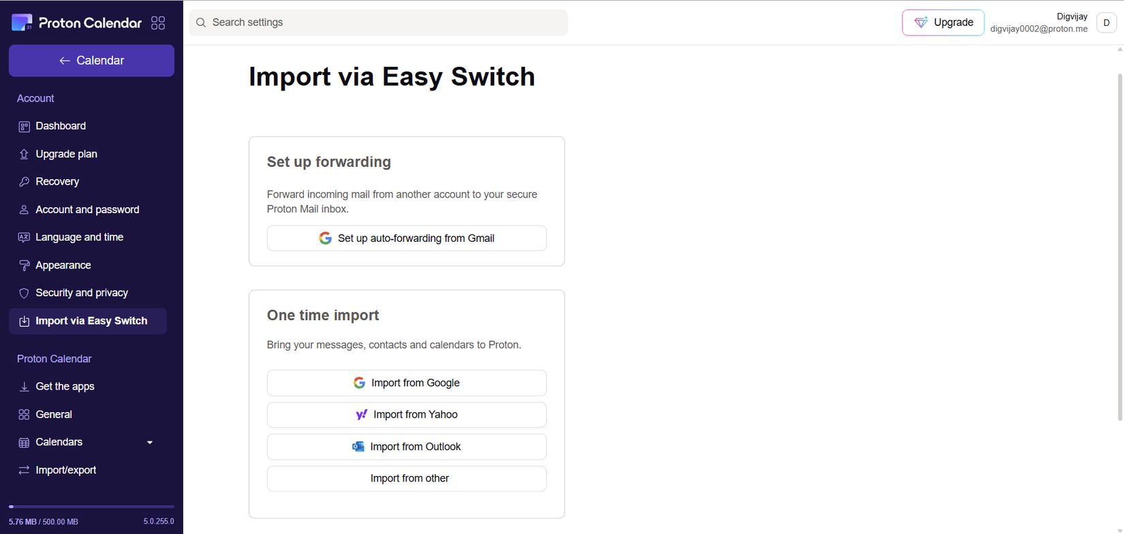This screenshot has height=534, width=1124.
Task: Click Set up auto-forwarding from Gmail
Action: [x=407, y=238]
